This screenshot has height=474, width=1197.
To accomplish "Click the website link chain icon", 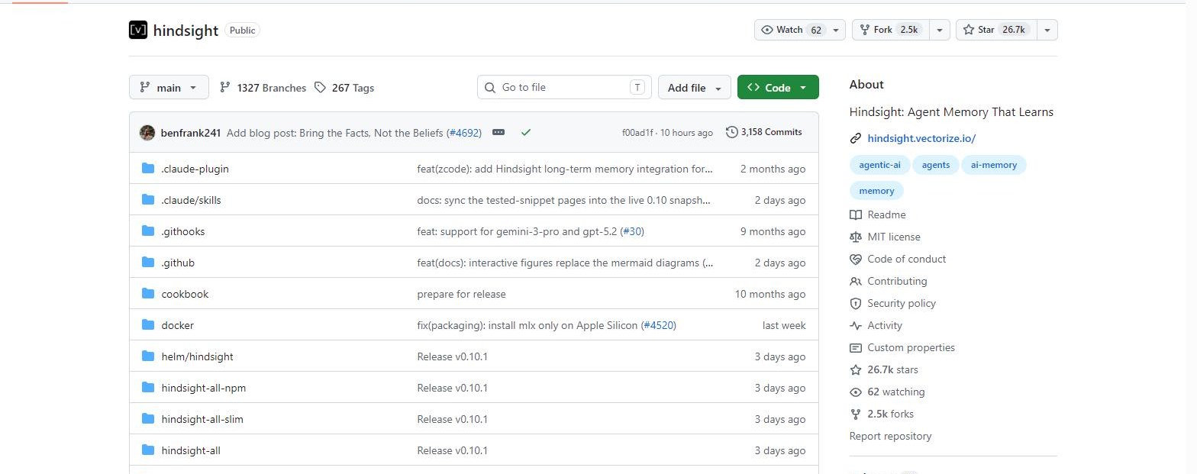I will click(856, 139).
